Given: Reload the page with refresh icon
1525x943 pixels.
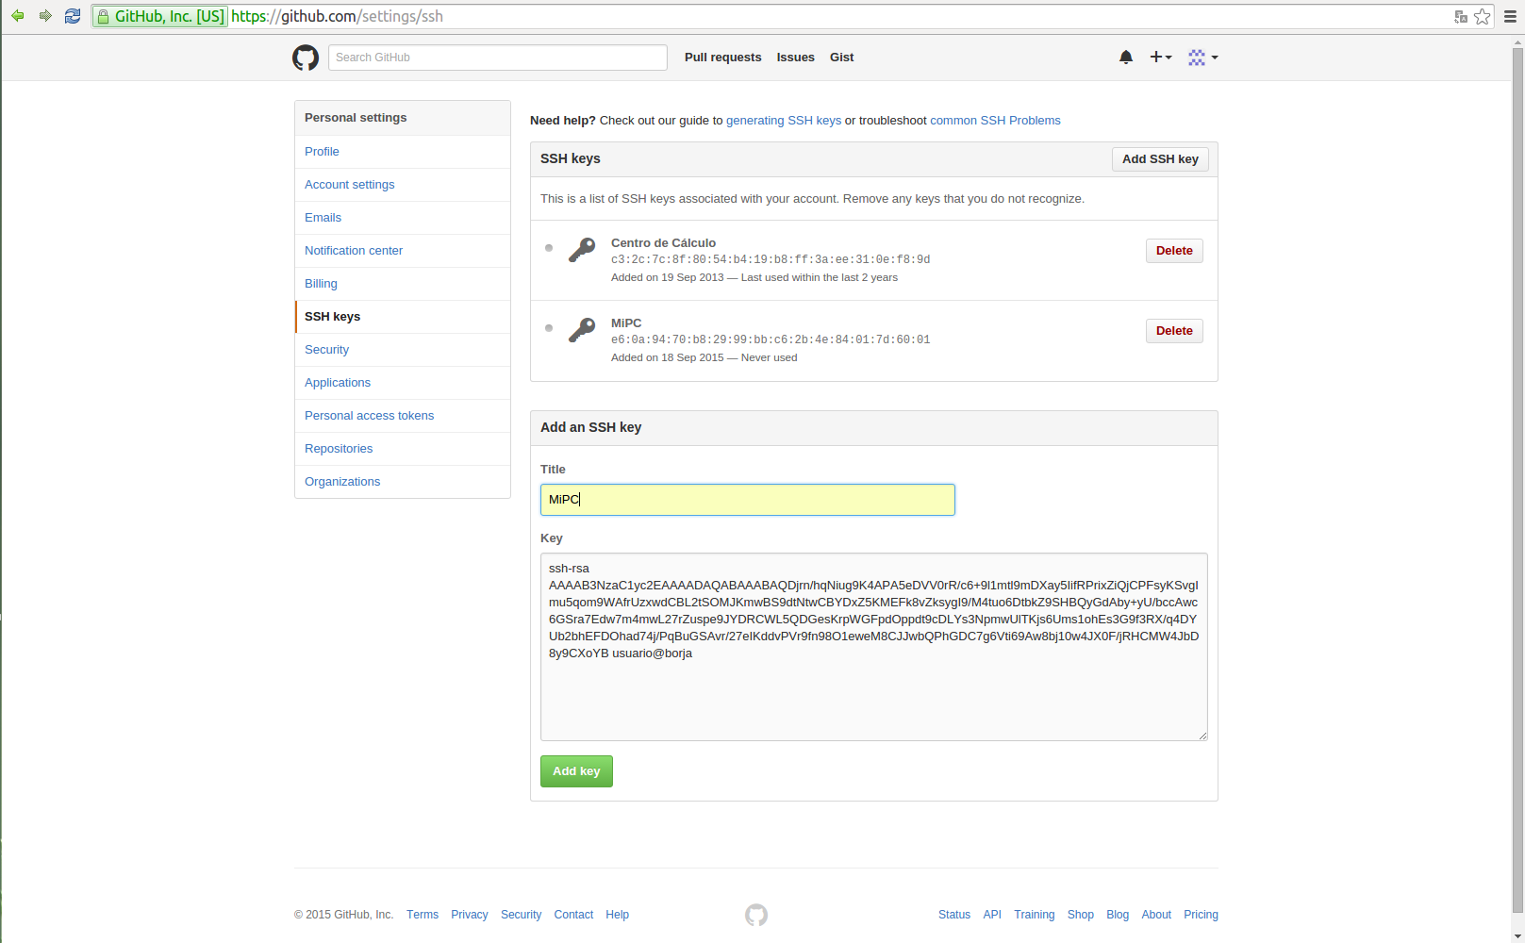Looking at the screenshot, I should pyautogui.click(x=73, y=16).
